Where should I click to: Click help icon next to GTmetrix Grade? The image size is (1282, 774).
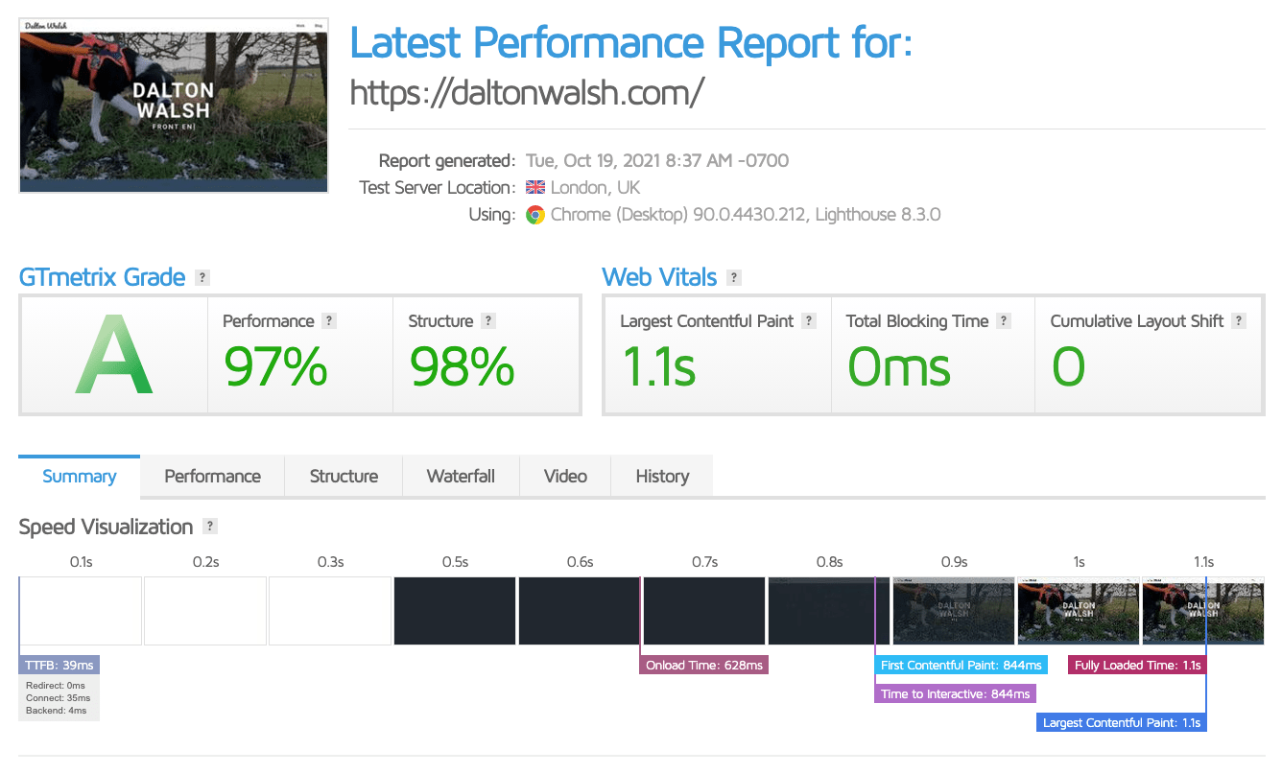click(x=202, y=277)
